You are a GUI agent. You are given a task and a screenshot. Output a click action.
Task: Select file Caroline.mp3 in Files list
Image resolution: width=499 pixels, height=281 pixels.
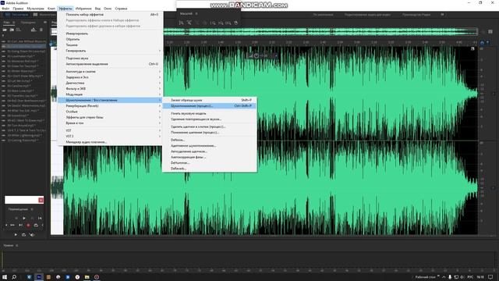click(19, 86)
